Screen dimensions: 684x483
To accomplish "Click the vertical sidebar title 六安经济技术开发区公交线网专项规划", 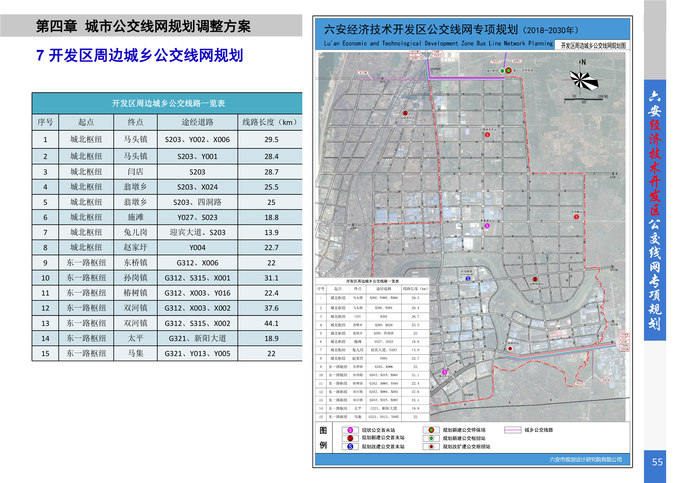I will [655, 210].
